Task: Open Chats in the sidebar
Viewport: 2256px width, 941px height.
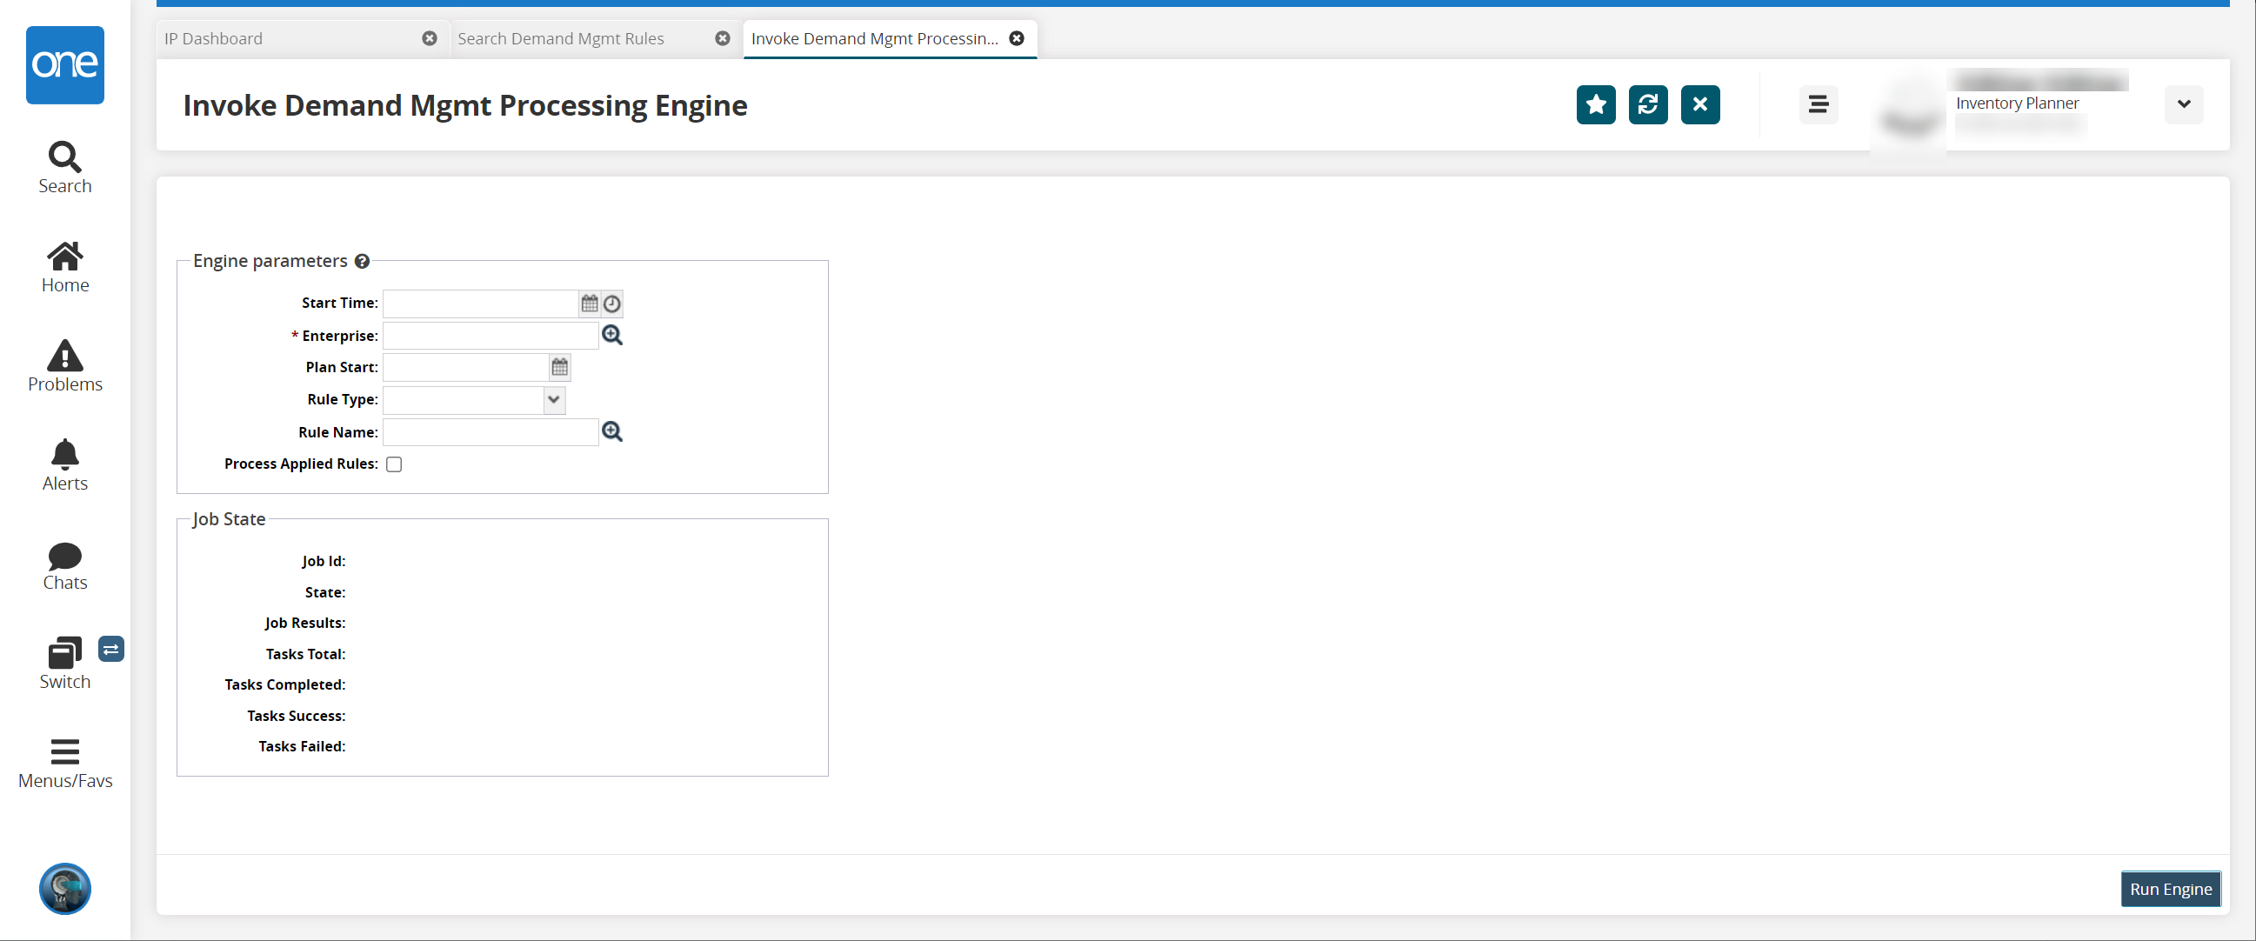Action: tap(65, 565)
